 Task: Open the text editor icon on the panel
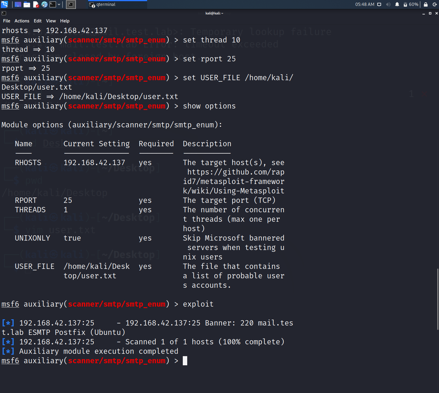click(35, 4)
